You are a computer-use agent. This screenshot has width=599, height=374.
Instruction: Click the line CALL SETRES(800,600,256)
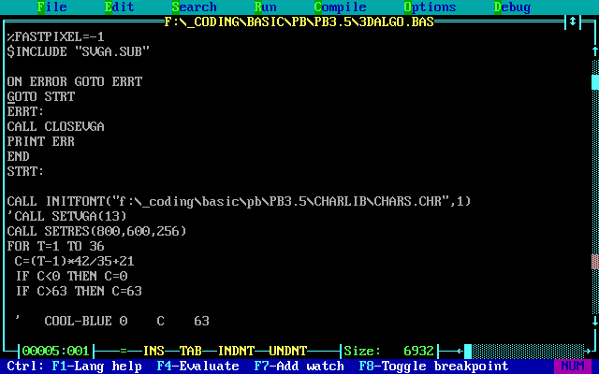coord(96,231)
